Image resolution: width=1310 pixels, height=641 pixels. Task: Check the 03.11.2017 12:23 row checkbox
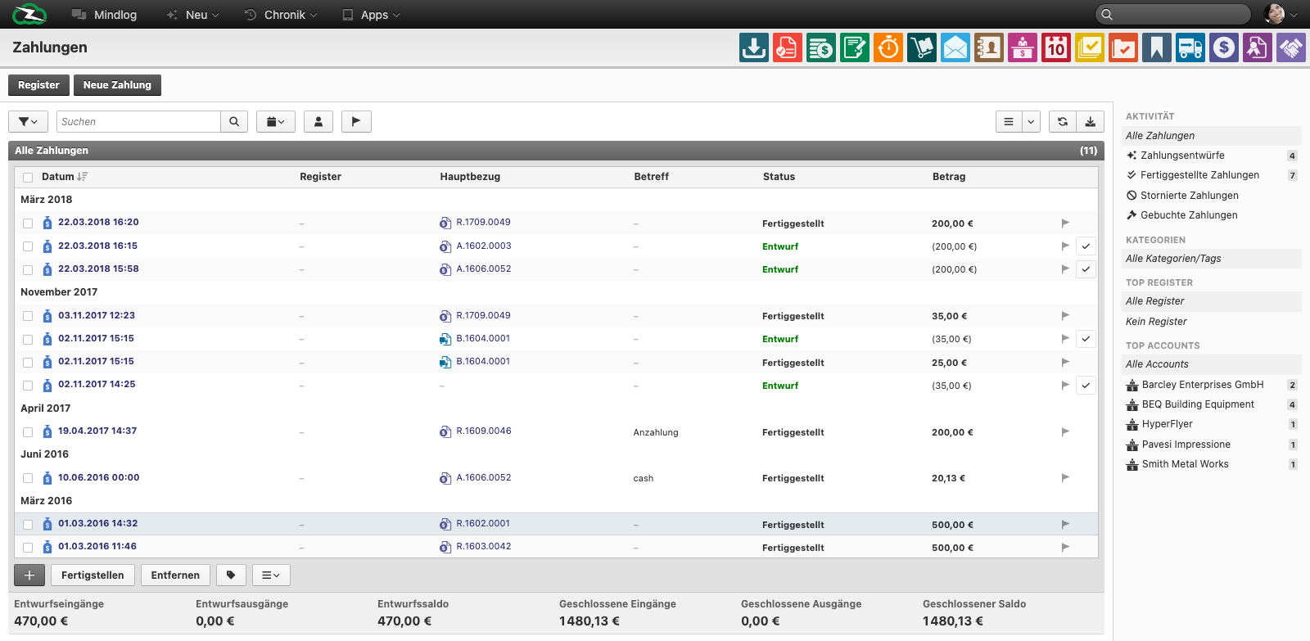(x=28, y=316)
